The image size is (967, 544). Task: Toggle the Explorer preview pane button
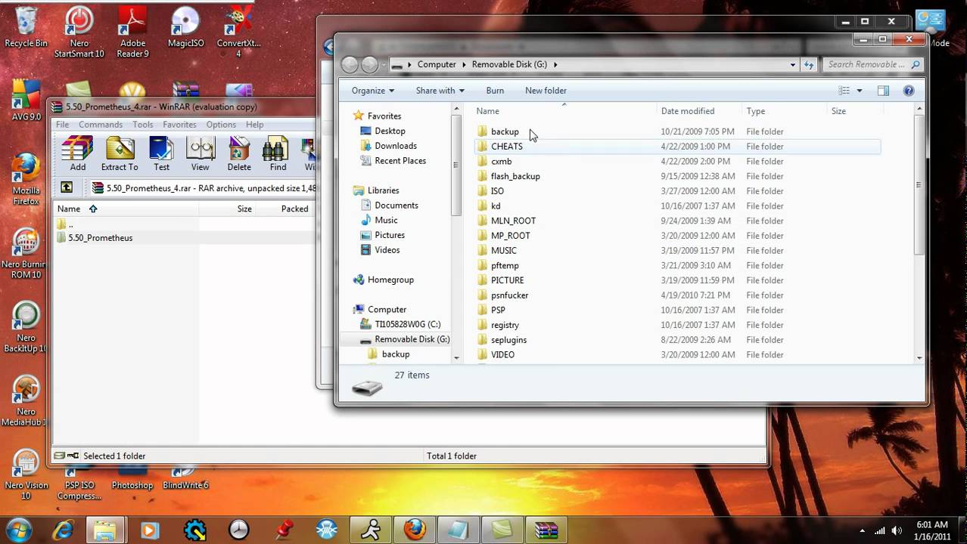pyautogui.click(x=883, y=91)
